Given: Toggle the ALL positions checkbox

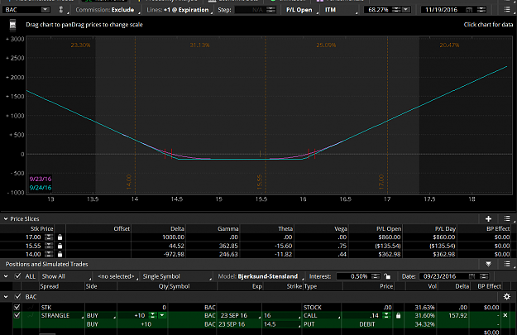Looking at the screenshot, I should pyautogui.click(x=18, y=276).
